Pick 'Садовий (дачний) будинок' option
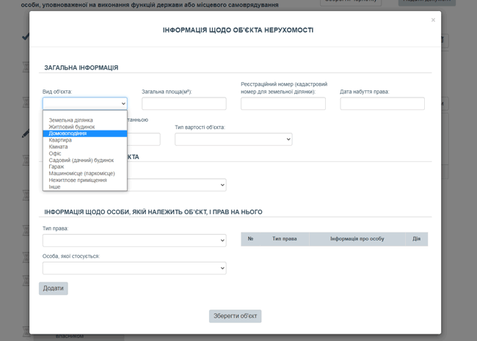This screenshot has width=477, height=341. pyautogui.click(x=81, y=160)
